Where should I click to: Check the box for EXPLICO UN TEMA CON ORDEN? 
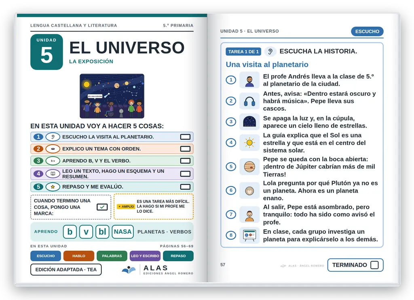point(185,149)
